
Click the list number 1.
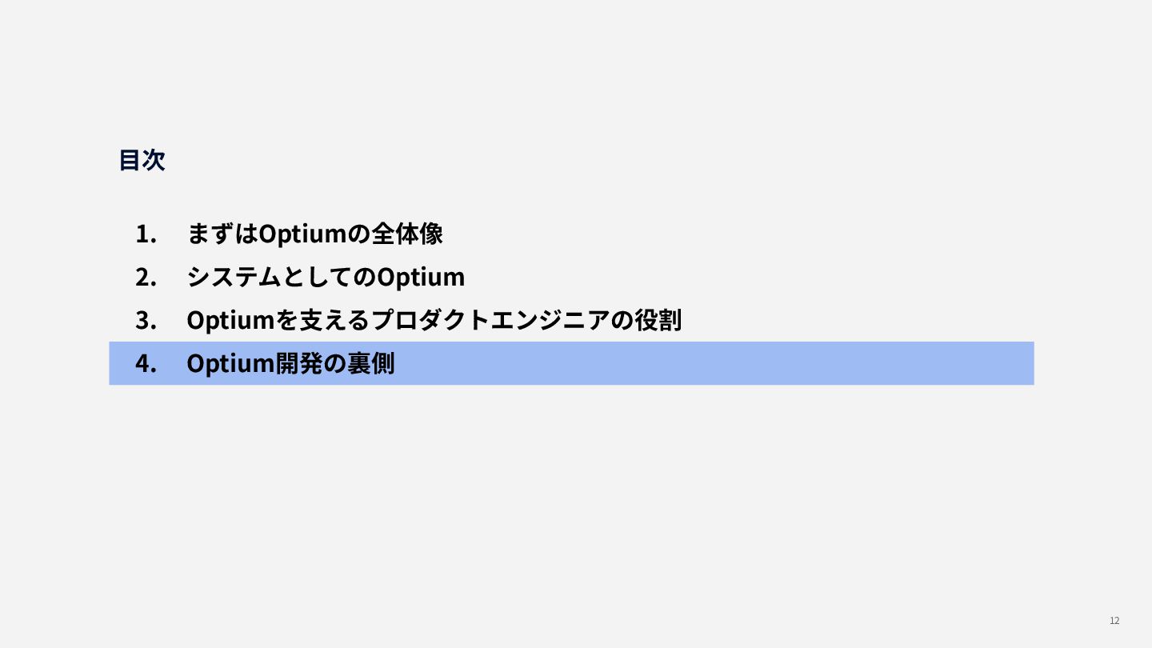point(145,234)
